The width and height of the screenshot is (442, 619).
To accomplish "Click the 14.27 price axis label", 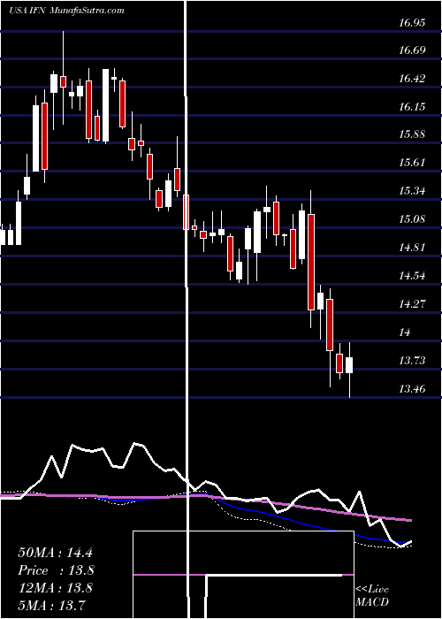I will tap(412, 304).
